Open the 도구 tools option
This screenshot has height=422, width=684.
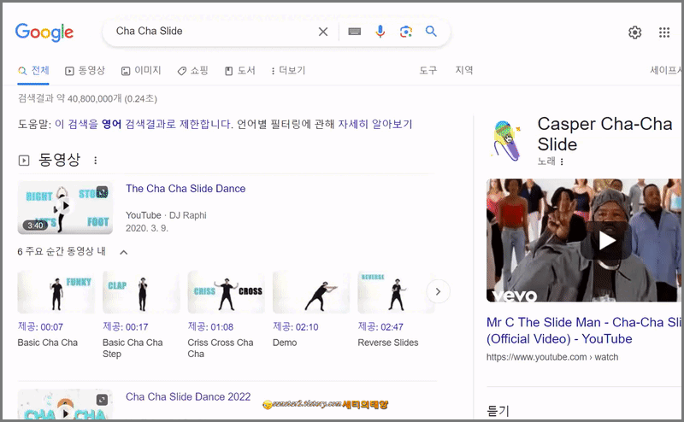(x=428, y=70)
